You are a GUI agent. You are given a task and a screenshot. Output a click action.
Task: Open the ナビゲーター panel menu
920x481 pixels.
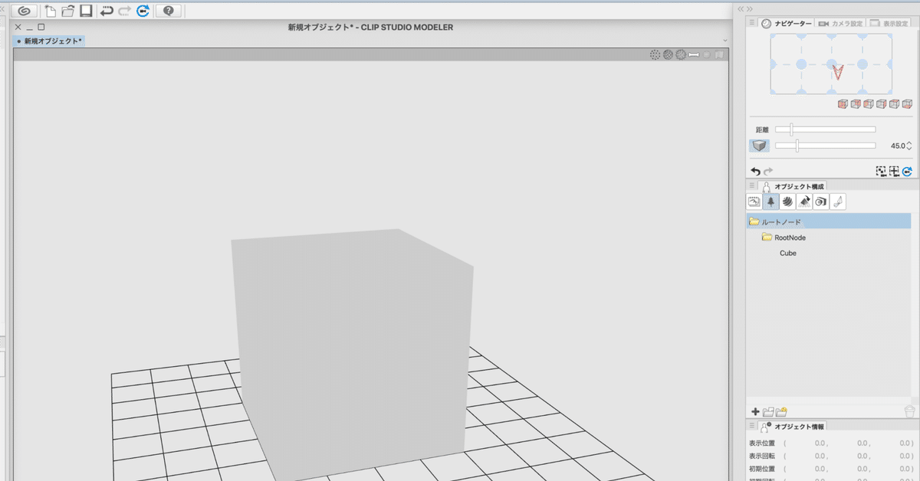[752, 24]
